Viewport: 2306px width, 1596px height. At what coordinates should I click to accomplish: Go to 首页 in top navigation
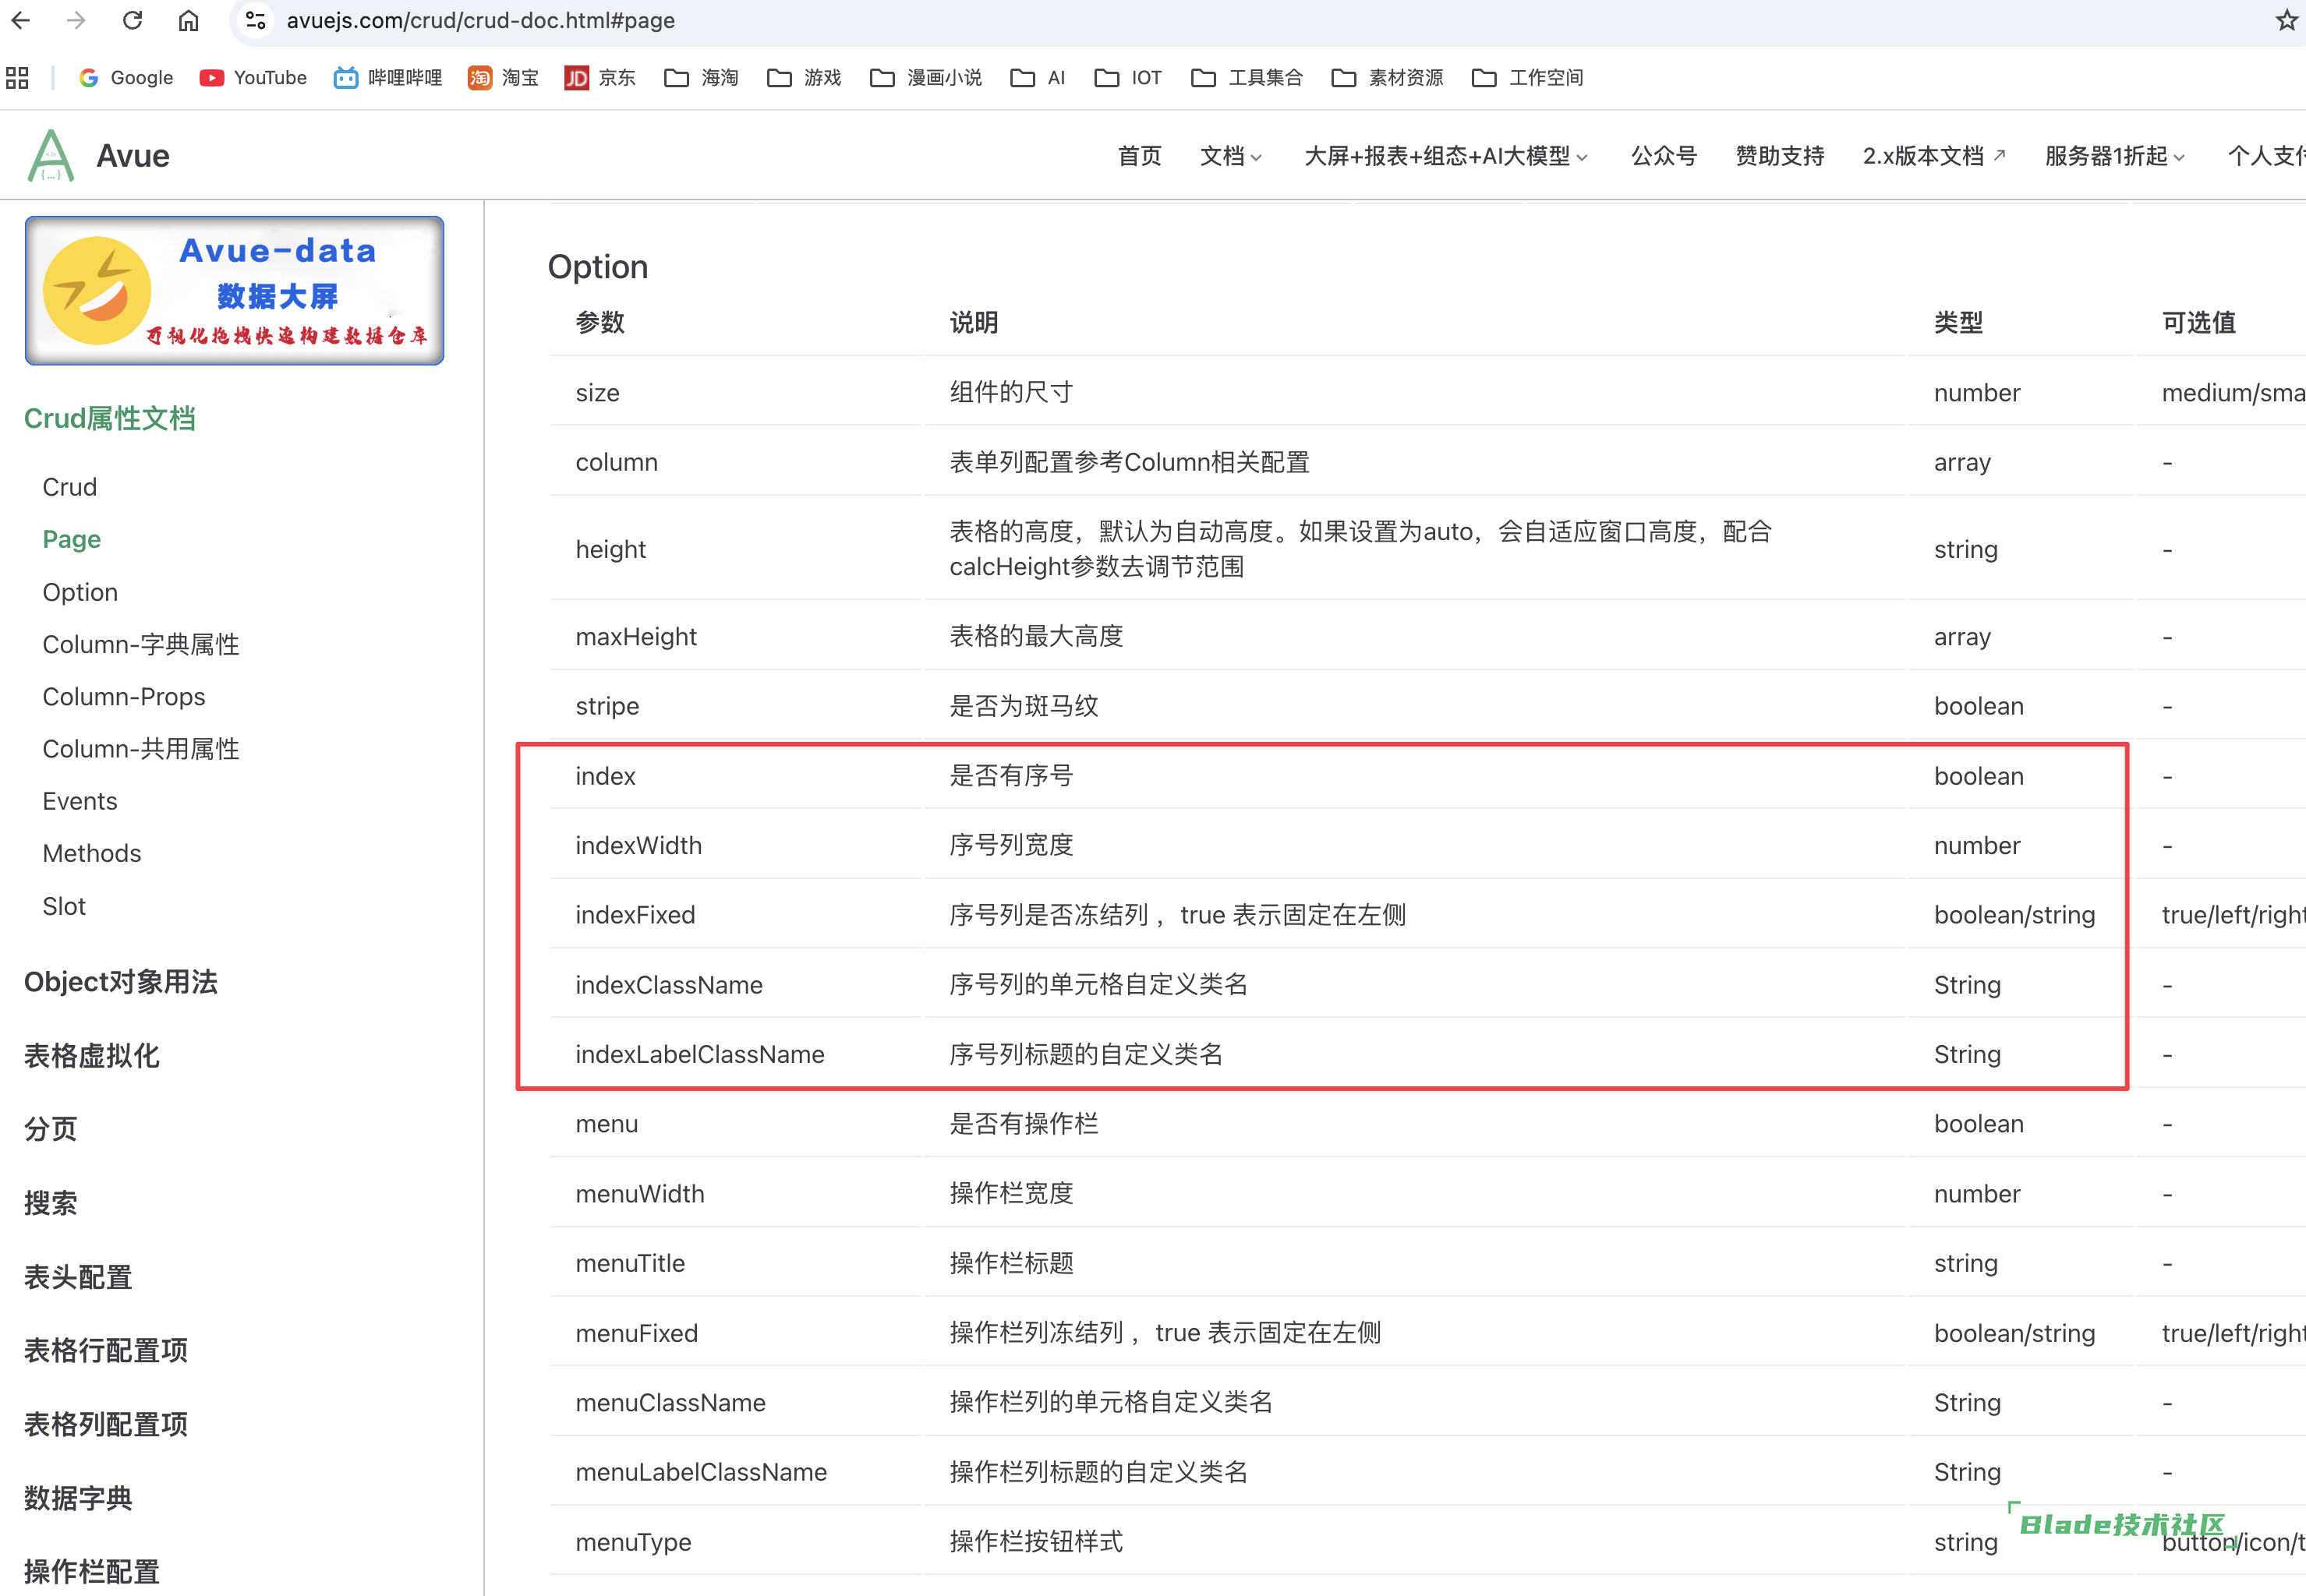[x=1140, y=156]
